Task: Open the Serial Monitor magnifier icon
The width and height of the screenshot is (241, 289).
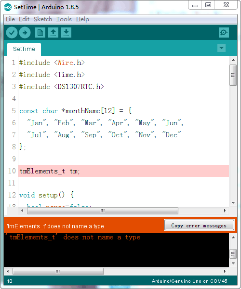Action: pos(224,33)
